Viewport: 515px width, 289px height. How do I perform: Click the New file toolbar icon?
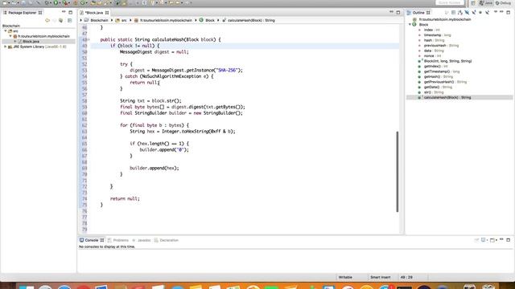pos(5,3)
